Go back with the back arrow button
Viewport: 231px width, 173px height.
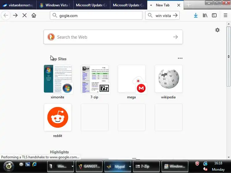[x=6, y=15]
